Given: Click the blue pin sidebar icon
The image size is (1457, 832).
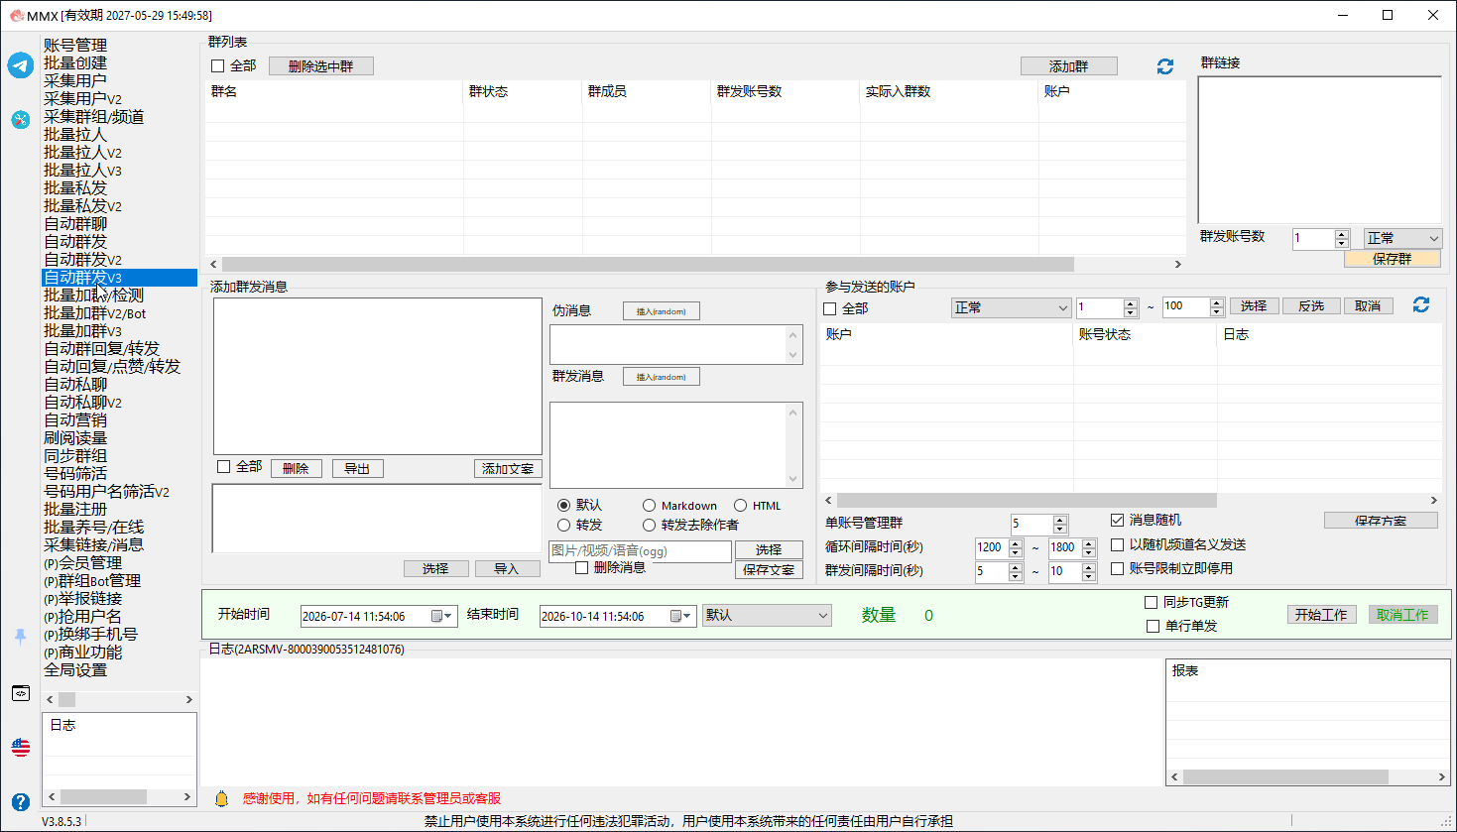Looking at the screenshot, I should point(21,637).
